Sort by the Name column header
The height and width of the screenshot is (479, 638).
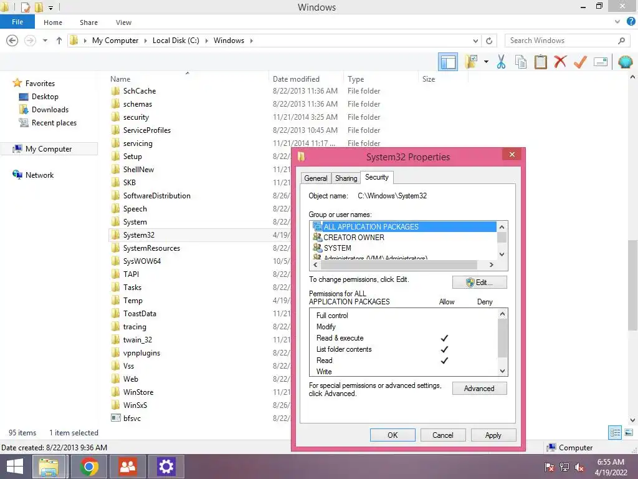point(120,79)
